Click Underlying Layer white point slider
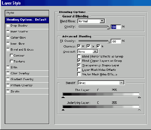The image size is (151, 130). [139, 110]
